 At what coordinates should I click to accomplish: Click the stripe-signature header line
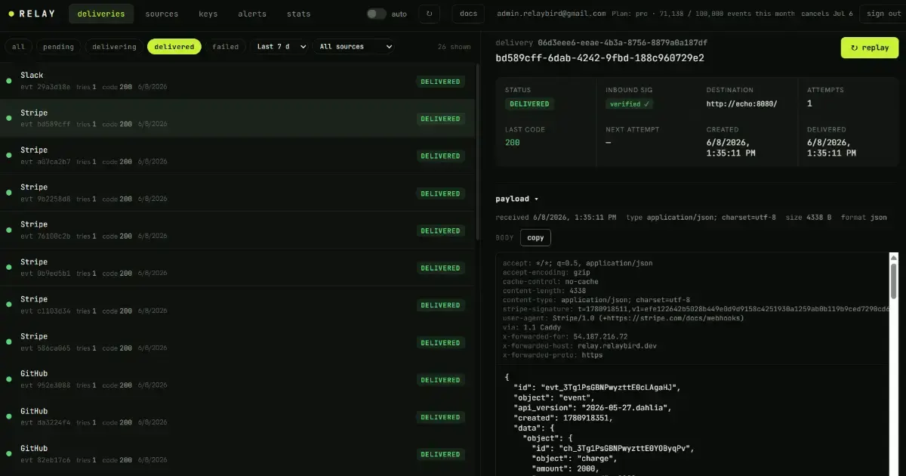tap(696, 308)
